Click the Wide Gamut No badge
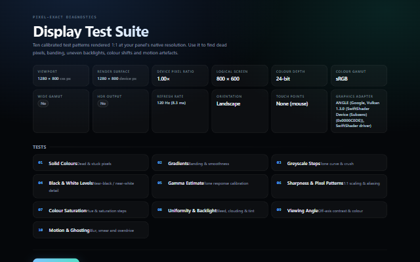Image resolution: width=420 pixels, height=262 pixels. click(x=43, y=103)
